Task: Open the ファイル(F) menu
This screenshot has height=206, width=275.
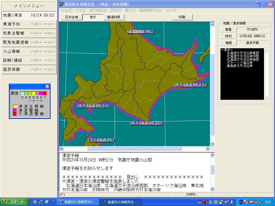Action: click(66, 10)
